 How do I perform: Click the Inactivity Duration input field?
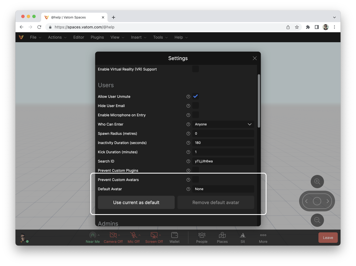pyautogui.click(x=223, y=143)
